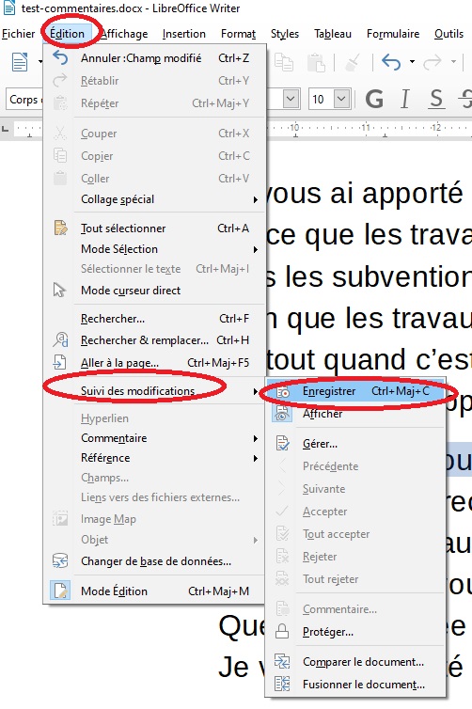Choose Tout sélectionner
Viewport: 472px width, 709px height.
pos(153,228)
